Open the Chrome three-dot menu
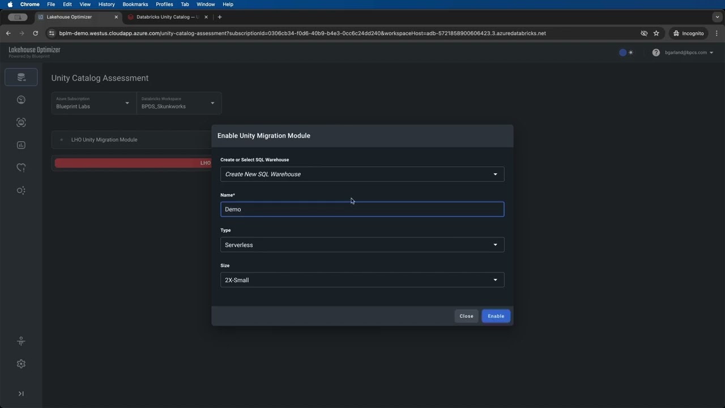725x408 pixels. coord(717,33)
